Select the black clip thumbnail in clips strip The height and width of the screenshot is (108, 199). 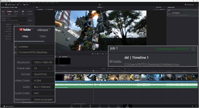[x=65, y=61]
